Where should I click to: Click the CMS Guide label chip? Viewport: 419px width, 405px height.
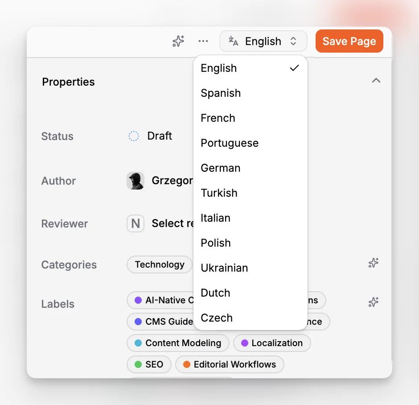[160, 322]
